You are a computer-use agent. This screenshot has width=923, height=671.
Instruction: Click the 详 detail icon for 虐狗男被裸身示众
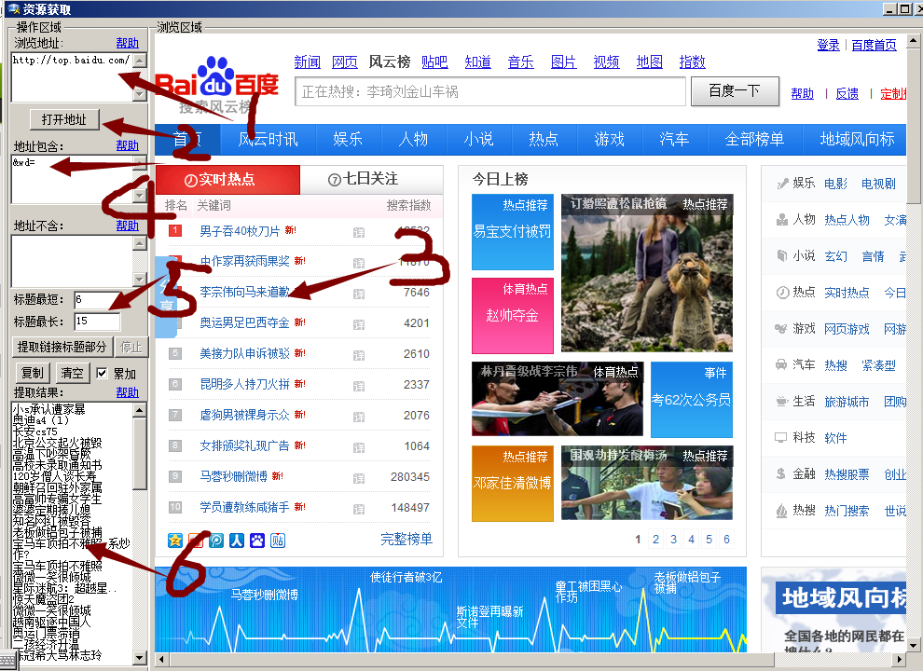pyautogui.click(x=359, y=417)
